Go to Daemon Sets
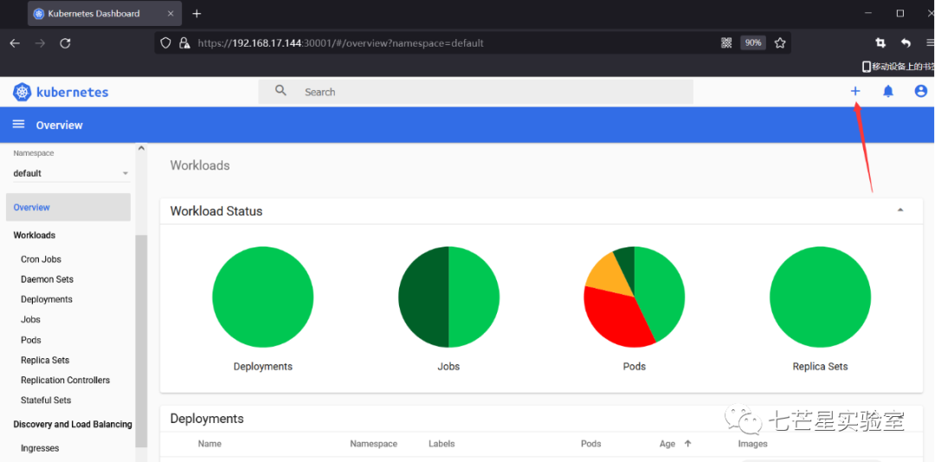The image size is (935, 462). (47, 279)
